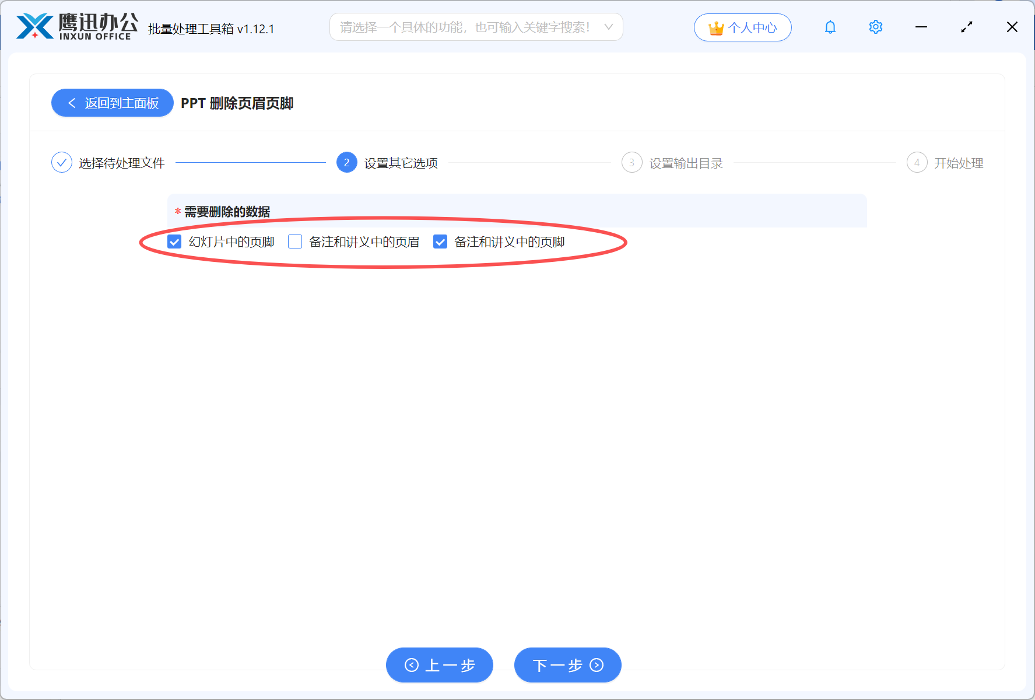Uncheck 幻灯片中的页脚 checkbox
The height and width of the screenshot is (700, 1035).
pos(174,242)
